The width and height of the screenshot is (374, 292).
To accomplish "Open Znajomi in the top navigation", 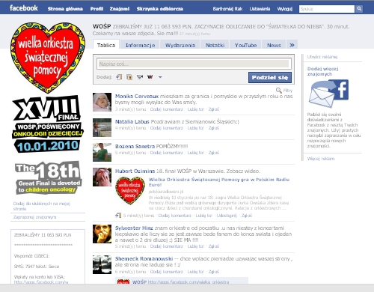I will click(120, 9).
